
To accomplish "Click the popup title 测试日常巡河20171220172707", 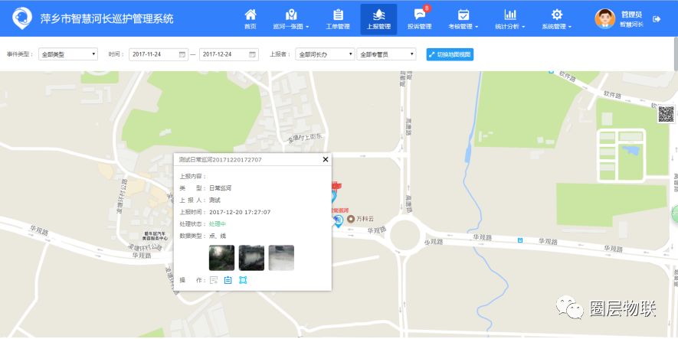I will 221,160.
